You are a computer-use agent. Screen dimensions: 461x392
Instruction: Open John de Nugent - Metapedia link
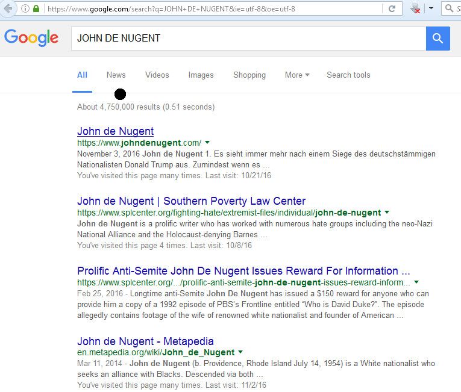pos(145,341)
